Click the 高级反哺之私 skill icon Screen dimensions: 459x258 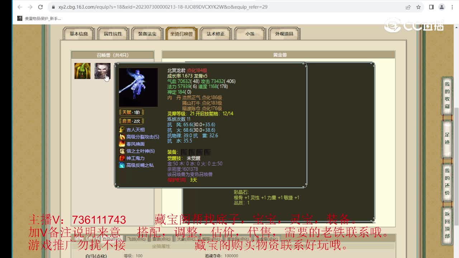tap(122, 165)
